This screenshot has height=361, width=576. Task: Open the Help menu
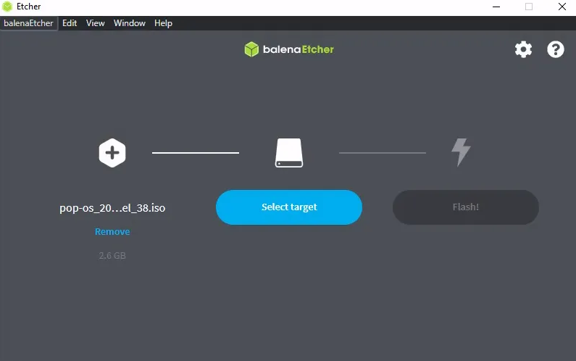click(163, 23)
